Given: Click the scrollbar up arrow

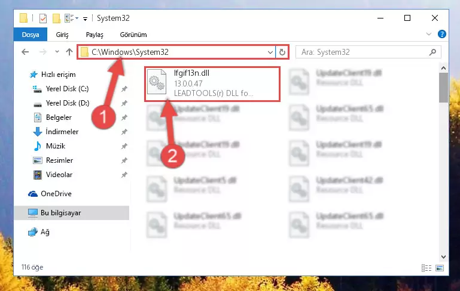Looking at the screenshot, I should coord(444,68).
